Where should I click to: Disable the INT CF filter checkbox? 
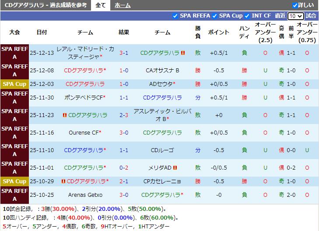click(247, 16)
